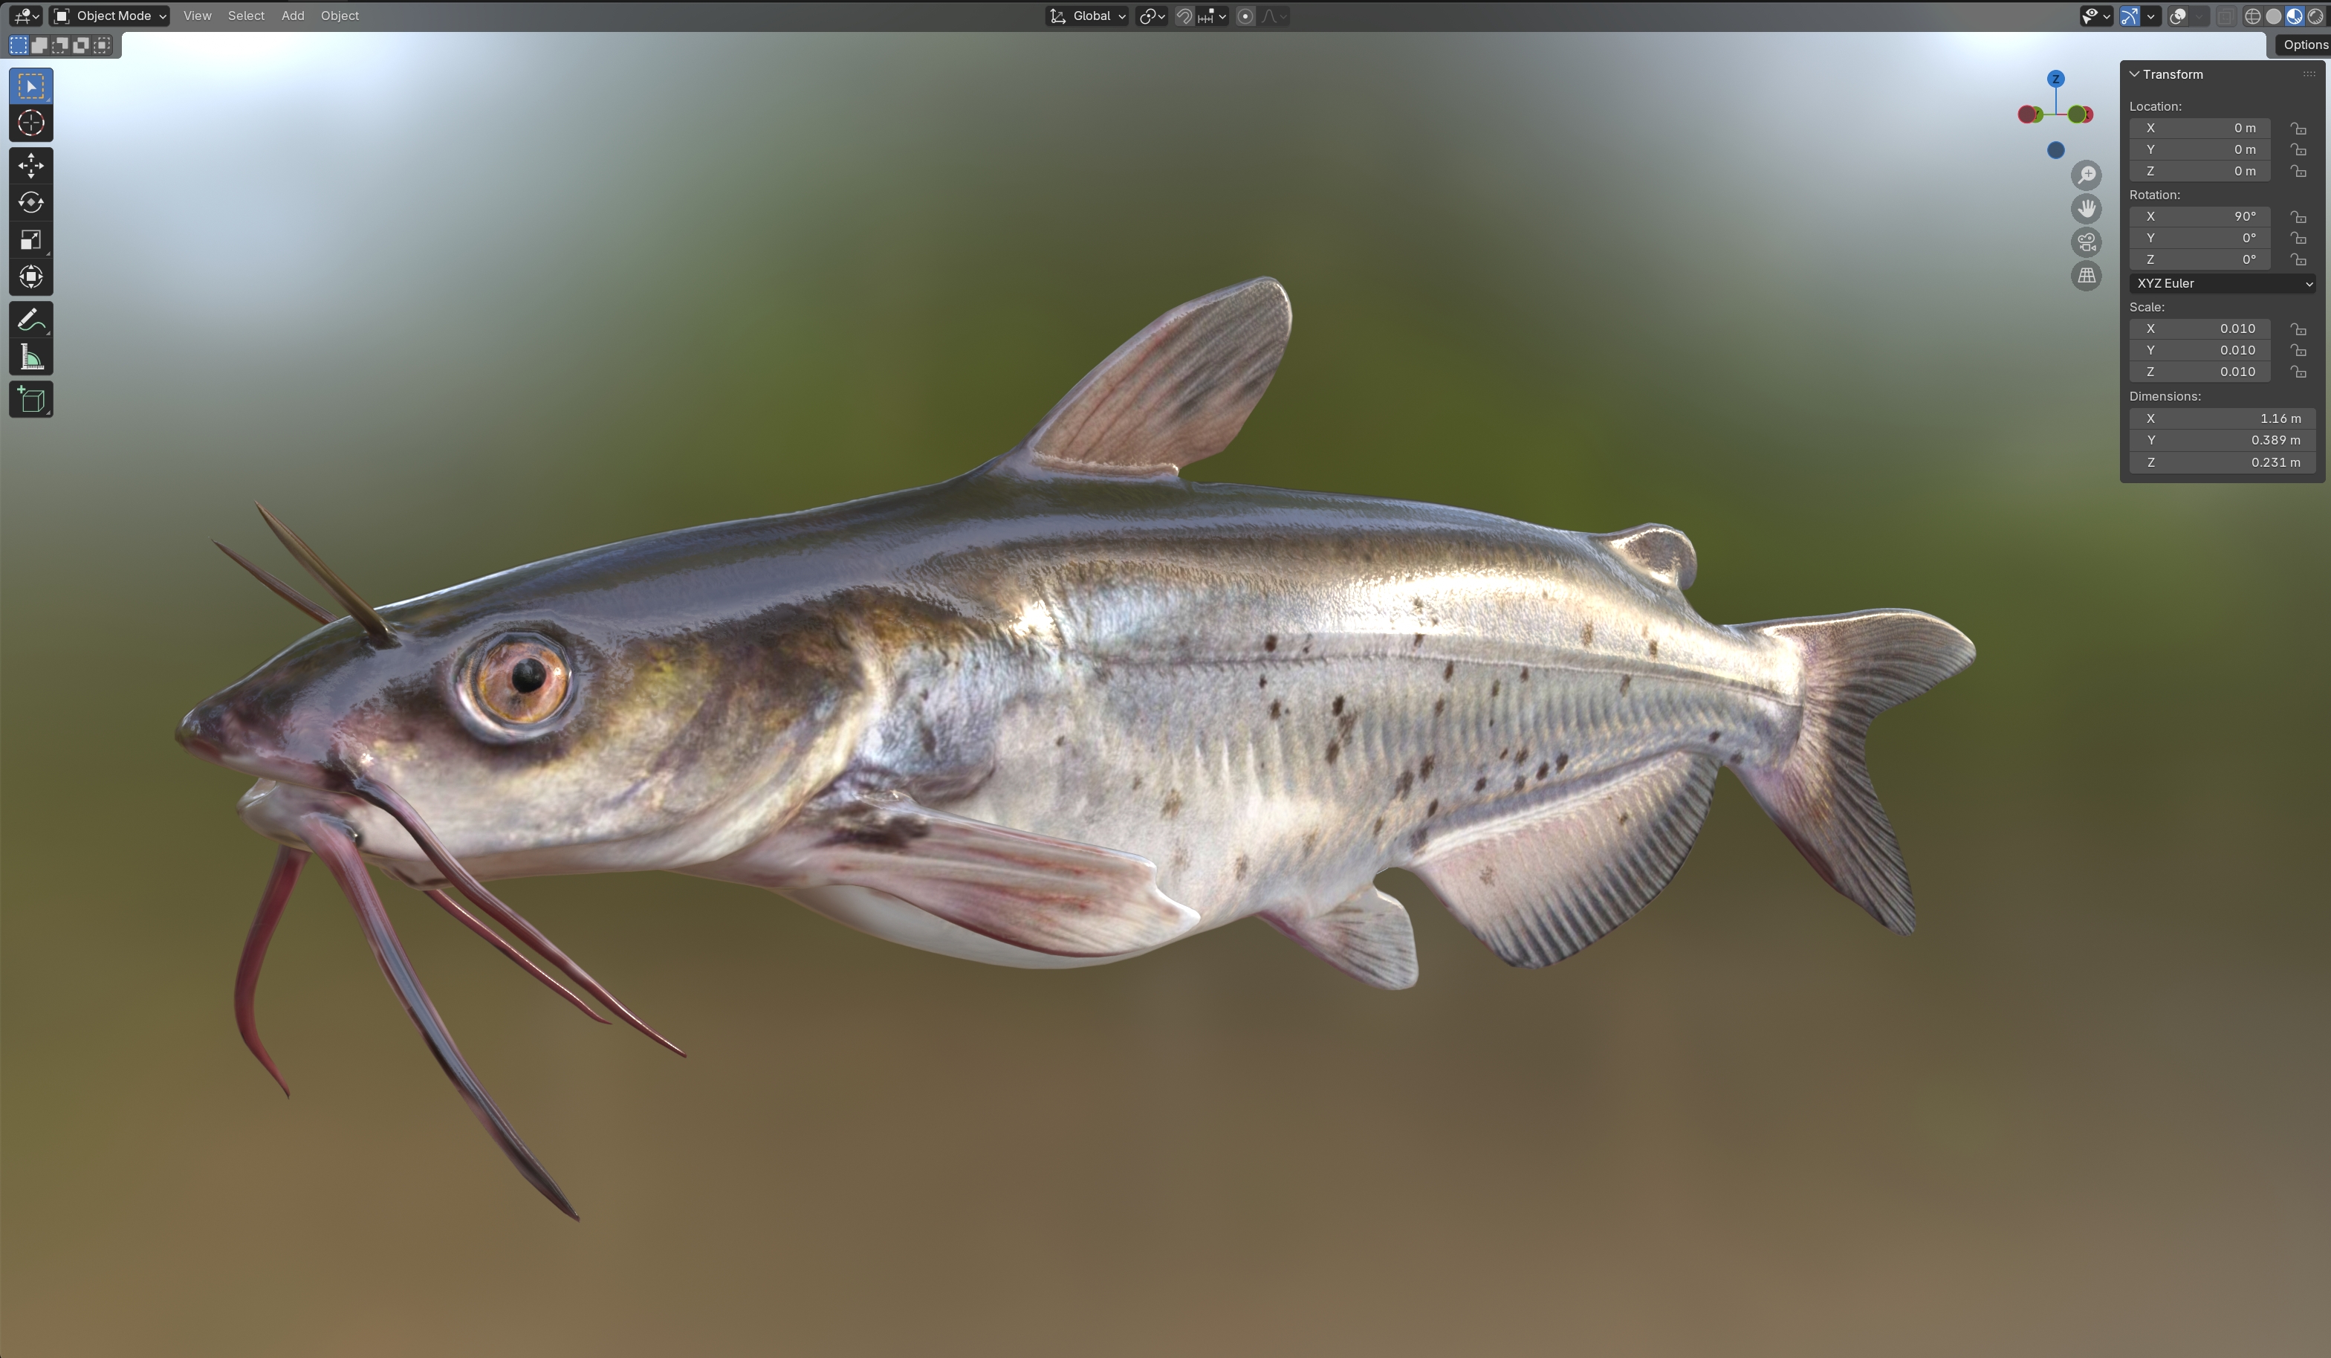Click the Options button

tap(2304, 45)
